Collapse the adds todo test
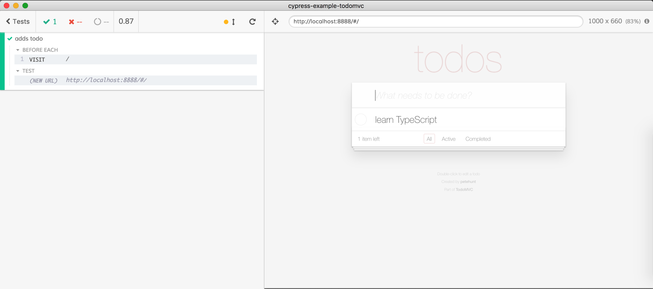653x289 pixels. (29, 39)
